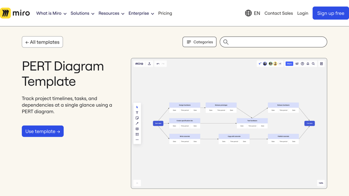Screen dimensions: 349x196
Task: Select the connection line tool in preview
Action: tap(137, 123)
